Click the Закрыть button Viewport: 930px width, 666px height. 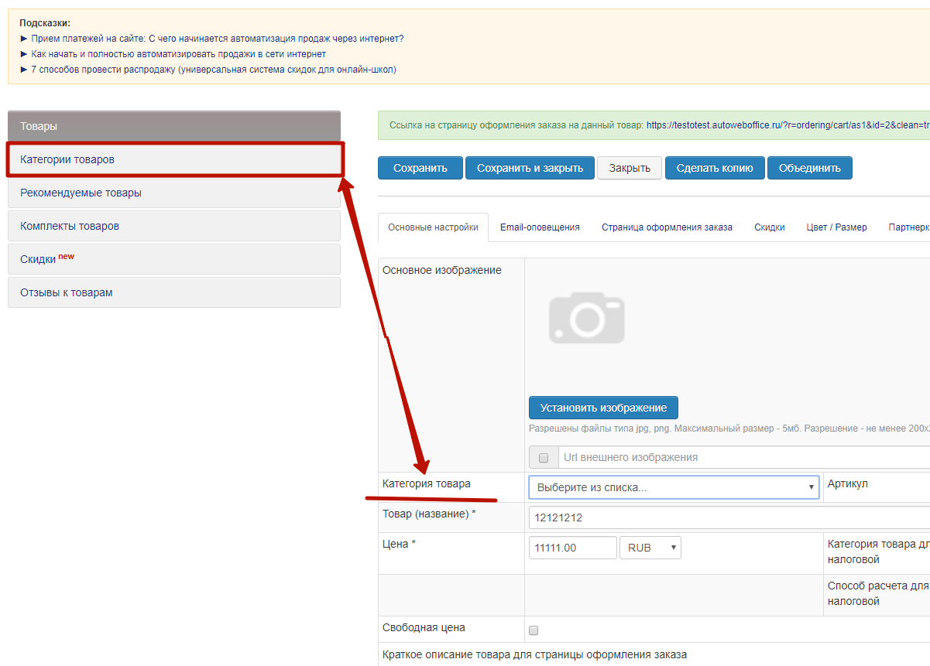tap(630, 168)
